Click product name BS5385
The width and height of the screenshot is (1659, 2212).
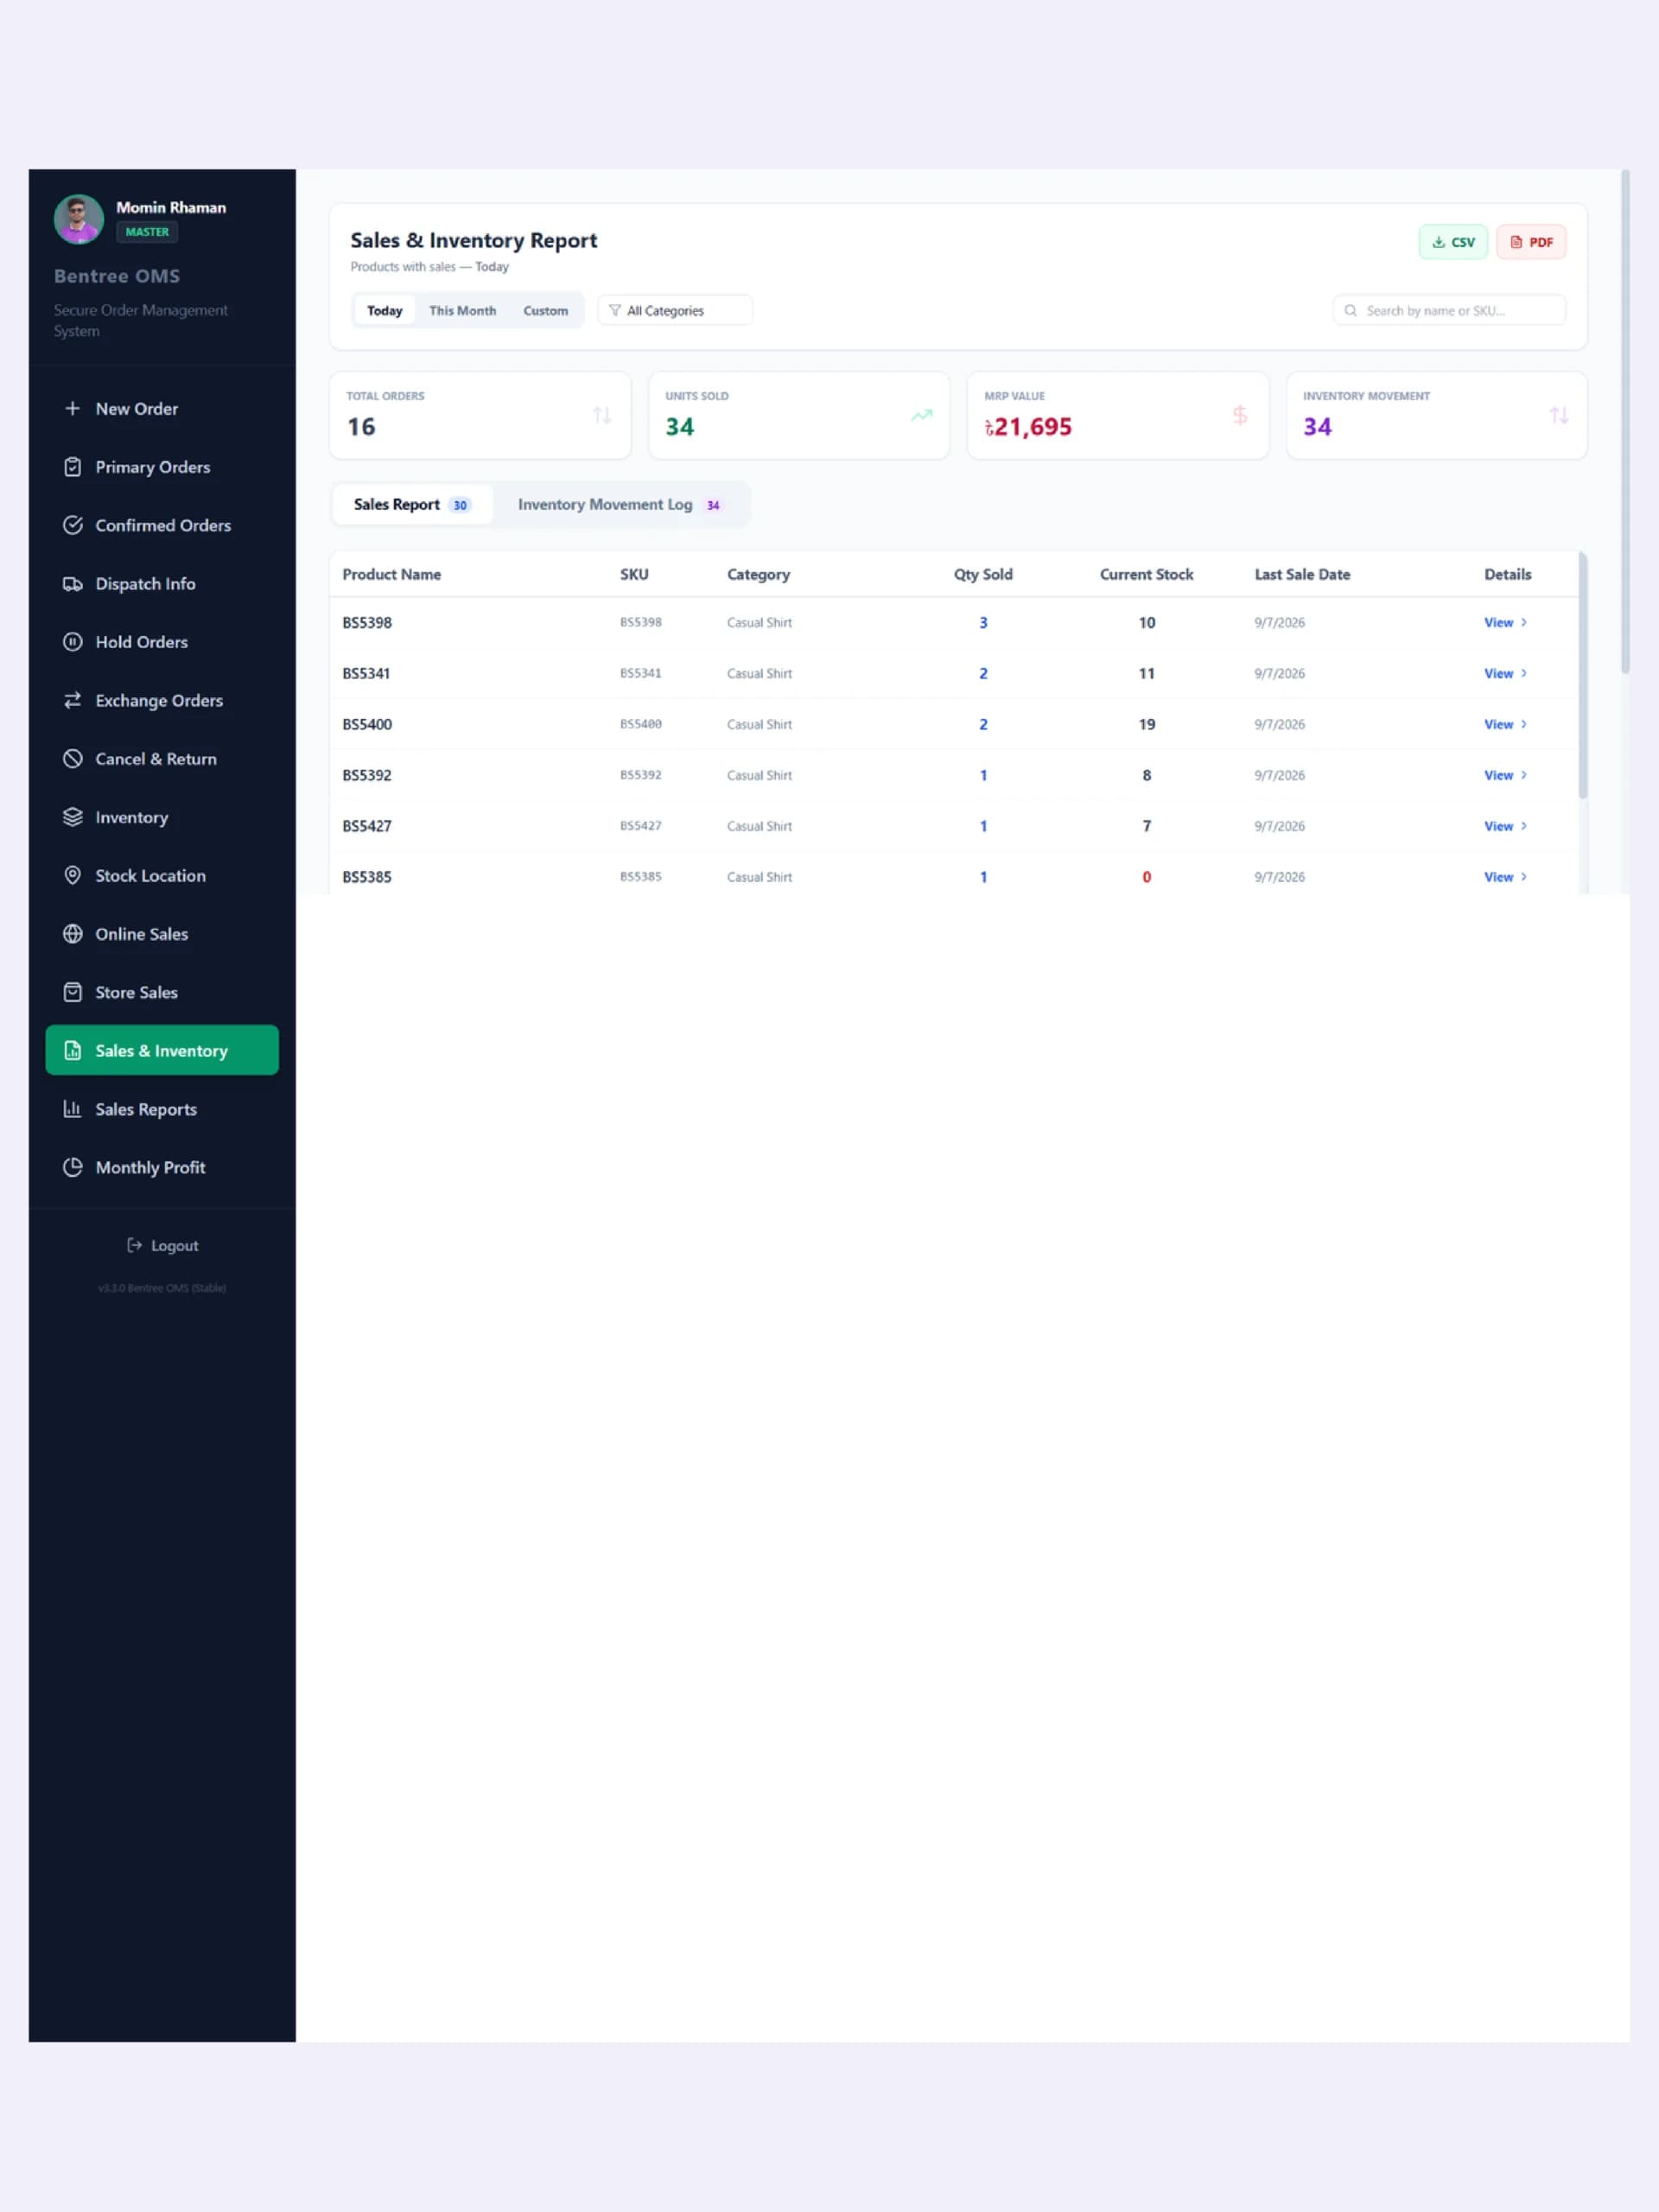tap(367, 877)
